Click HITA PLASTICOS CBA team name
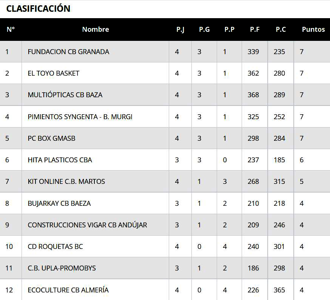The height and width of the screenshot is (300, 330). pyautogui.click(x=60, y=160)
